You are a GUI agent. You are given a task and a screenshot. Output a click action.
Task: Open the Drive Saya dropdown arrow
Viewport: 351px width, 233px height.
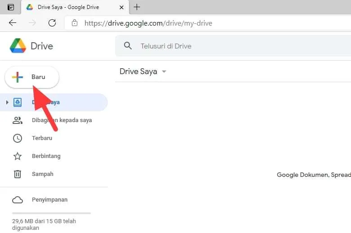(x=164, y=71)
